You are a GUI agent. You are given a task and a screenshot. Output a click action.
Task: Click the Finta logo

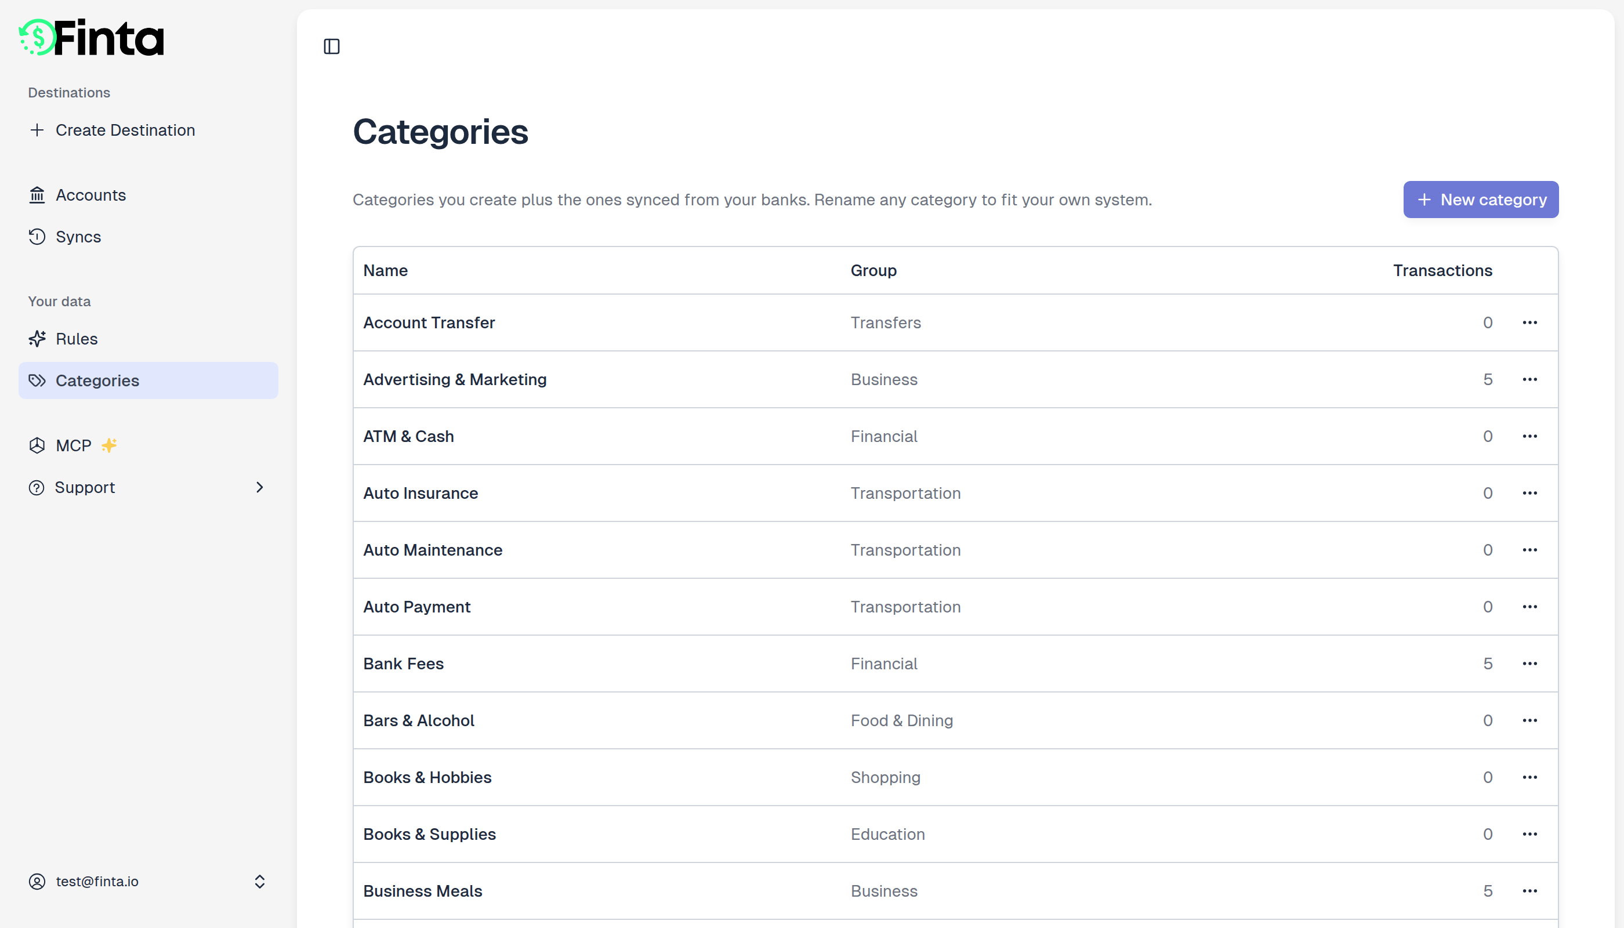point(91,38)
